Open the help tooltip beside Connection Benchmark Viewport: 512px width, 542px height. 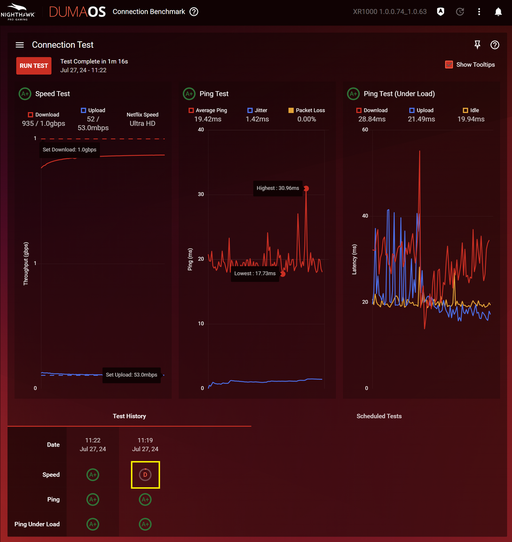pos(194,11)
